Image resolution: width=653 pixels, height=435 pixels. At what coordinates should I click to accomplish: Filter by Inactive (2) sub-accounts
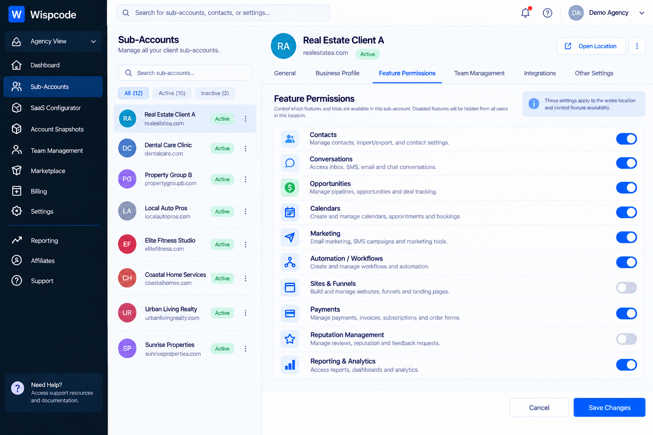pos(215,93)
